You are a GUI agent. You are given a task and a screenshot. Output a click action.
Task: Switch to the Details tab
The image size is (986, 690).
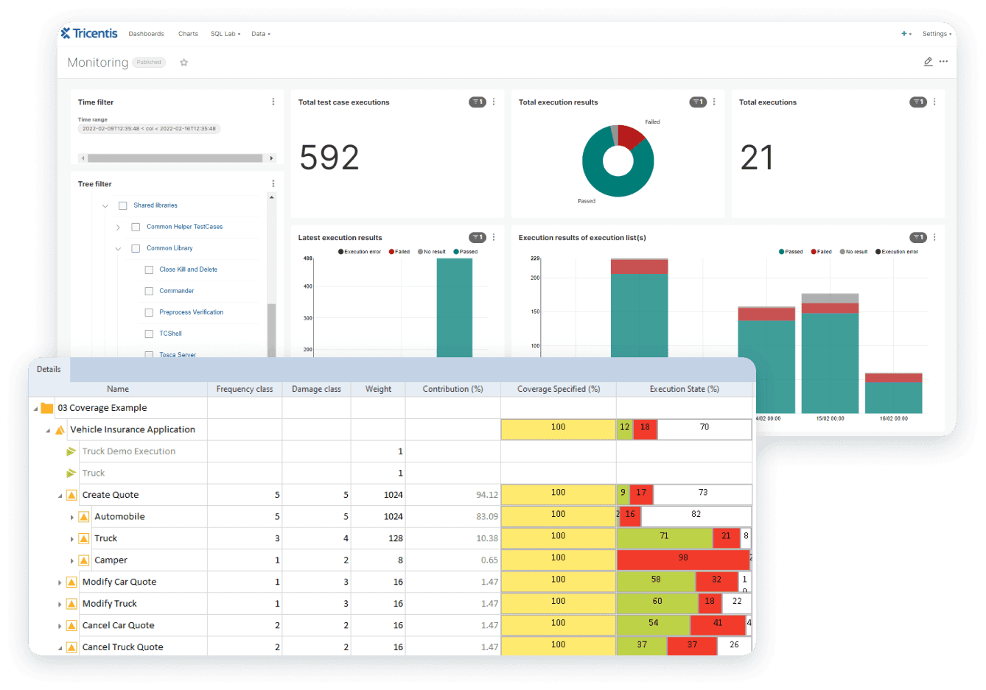point(49,370)
